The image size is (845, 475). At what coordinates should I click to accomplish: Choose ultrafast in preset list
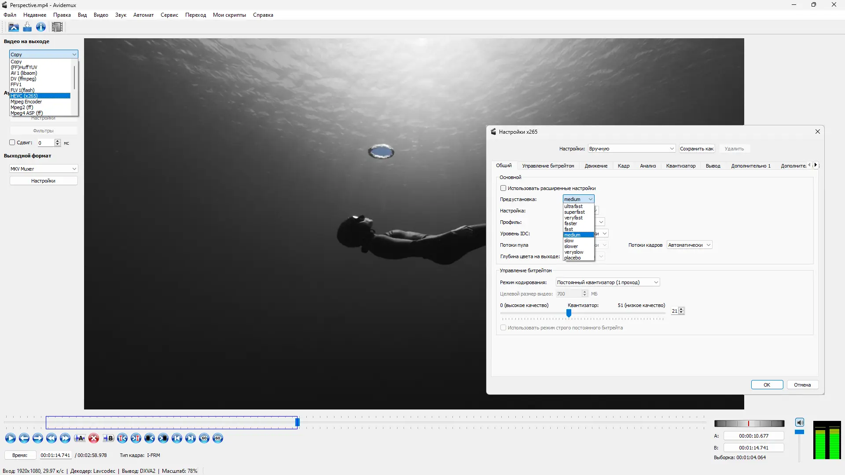pos(573,206)
